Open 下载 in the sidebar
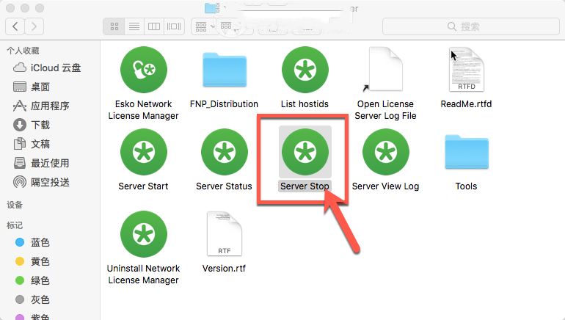 click(32, 125)
